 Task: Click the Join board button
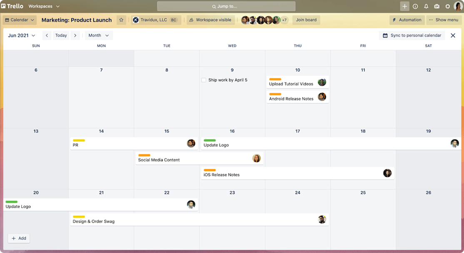(306, 20)
